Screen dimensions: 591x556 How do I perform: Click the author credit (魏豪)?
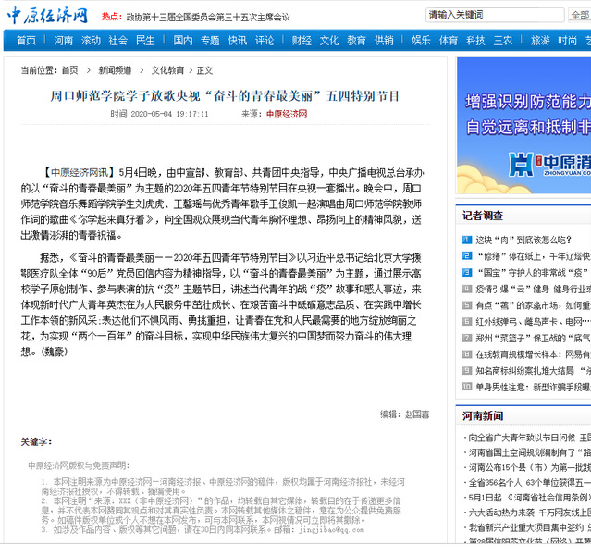point(55,352)
